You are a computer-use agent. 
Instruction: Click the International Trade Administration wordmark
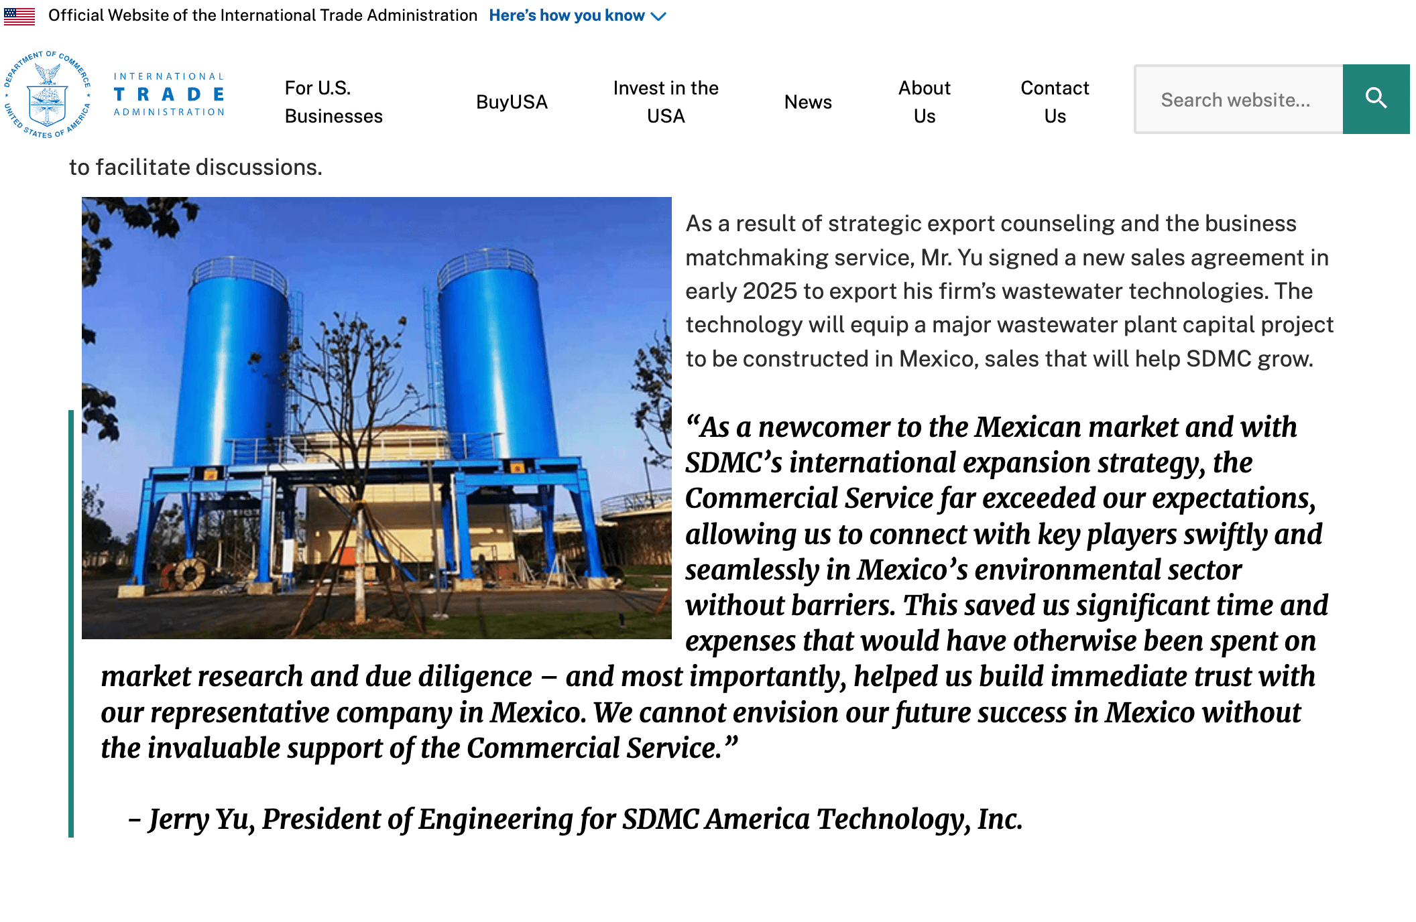[x=169, y=94]
